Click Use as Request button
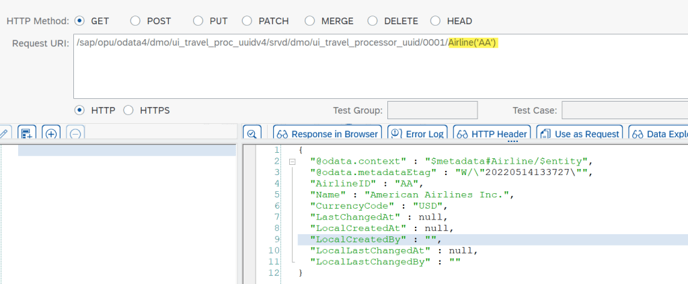This screenshot has height=284, width=688. pos(579,134)
